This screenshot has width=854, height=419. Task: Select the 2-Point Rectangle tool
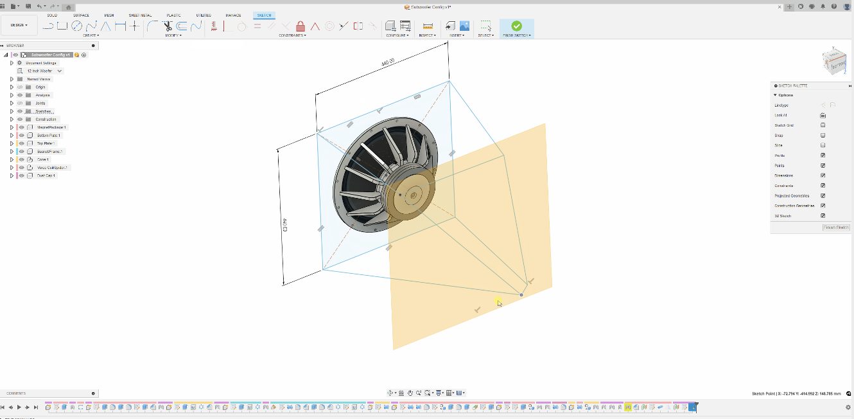62,26
